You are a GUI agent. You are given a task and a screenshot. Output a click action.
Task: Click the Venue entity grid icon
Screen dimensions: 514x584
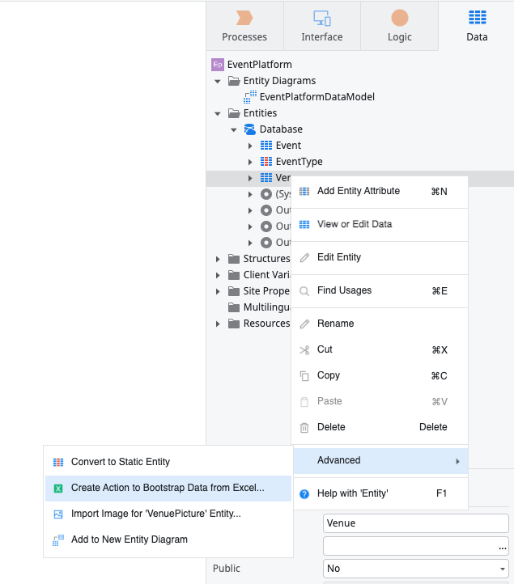(266, 178)
